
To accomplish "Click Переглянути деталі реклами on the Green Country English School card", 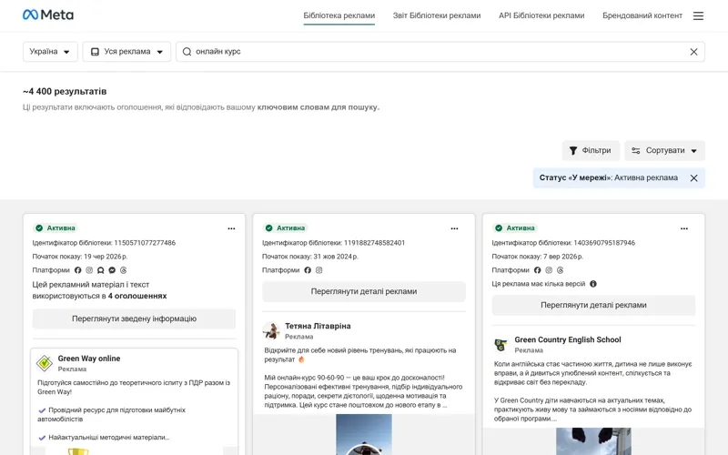I will (594, 305).
